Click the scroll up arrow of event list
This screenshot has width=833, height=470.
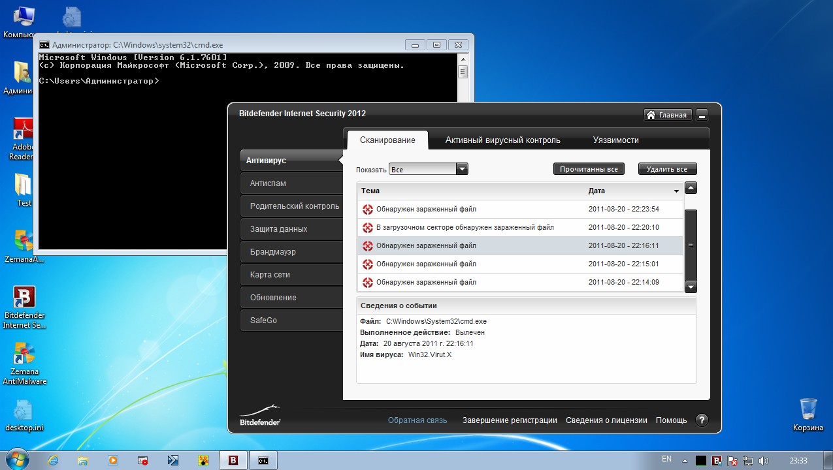click(x=691, y=188)
